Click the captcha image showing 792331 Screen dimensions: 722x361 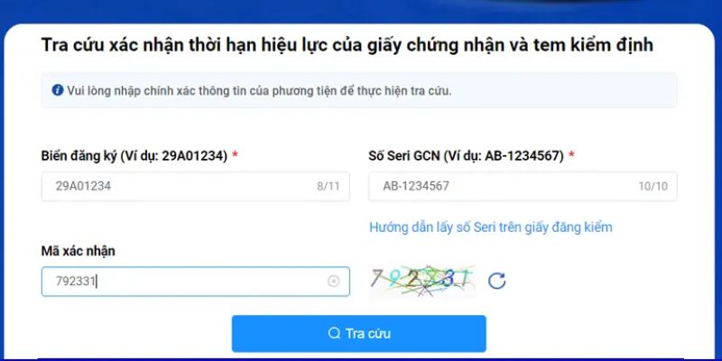422,281
